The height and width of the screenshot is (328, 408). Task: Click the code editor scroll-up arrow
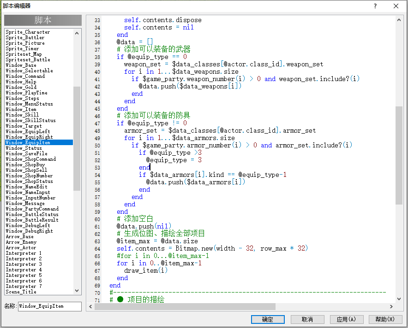[399, 20]
